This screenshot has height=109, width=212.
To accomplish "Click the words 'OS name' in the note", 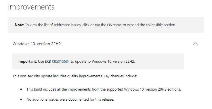I will (114, 25).
